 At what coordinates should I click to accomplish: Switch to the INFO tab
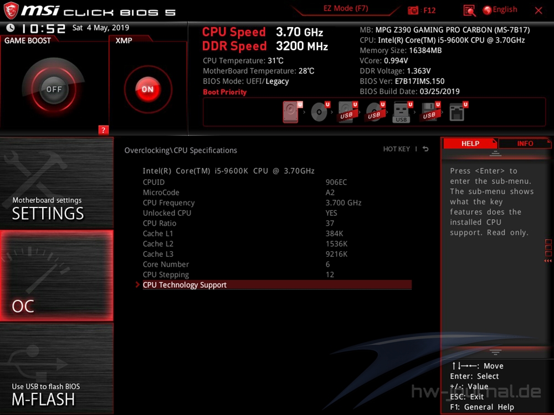coord(525,144)
